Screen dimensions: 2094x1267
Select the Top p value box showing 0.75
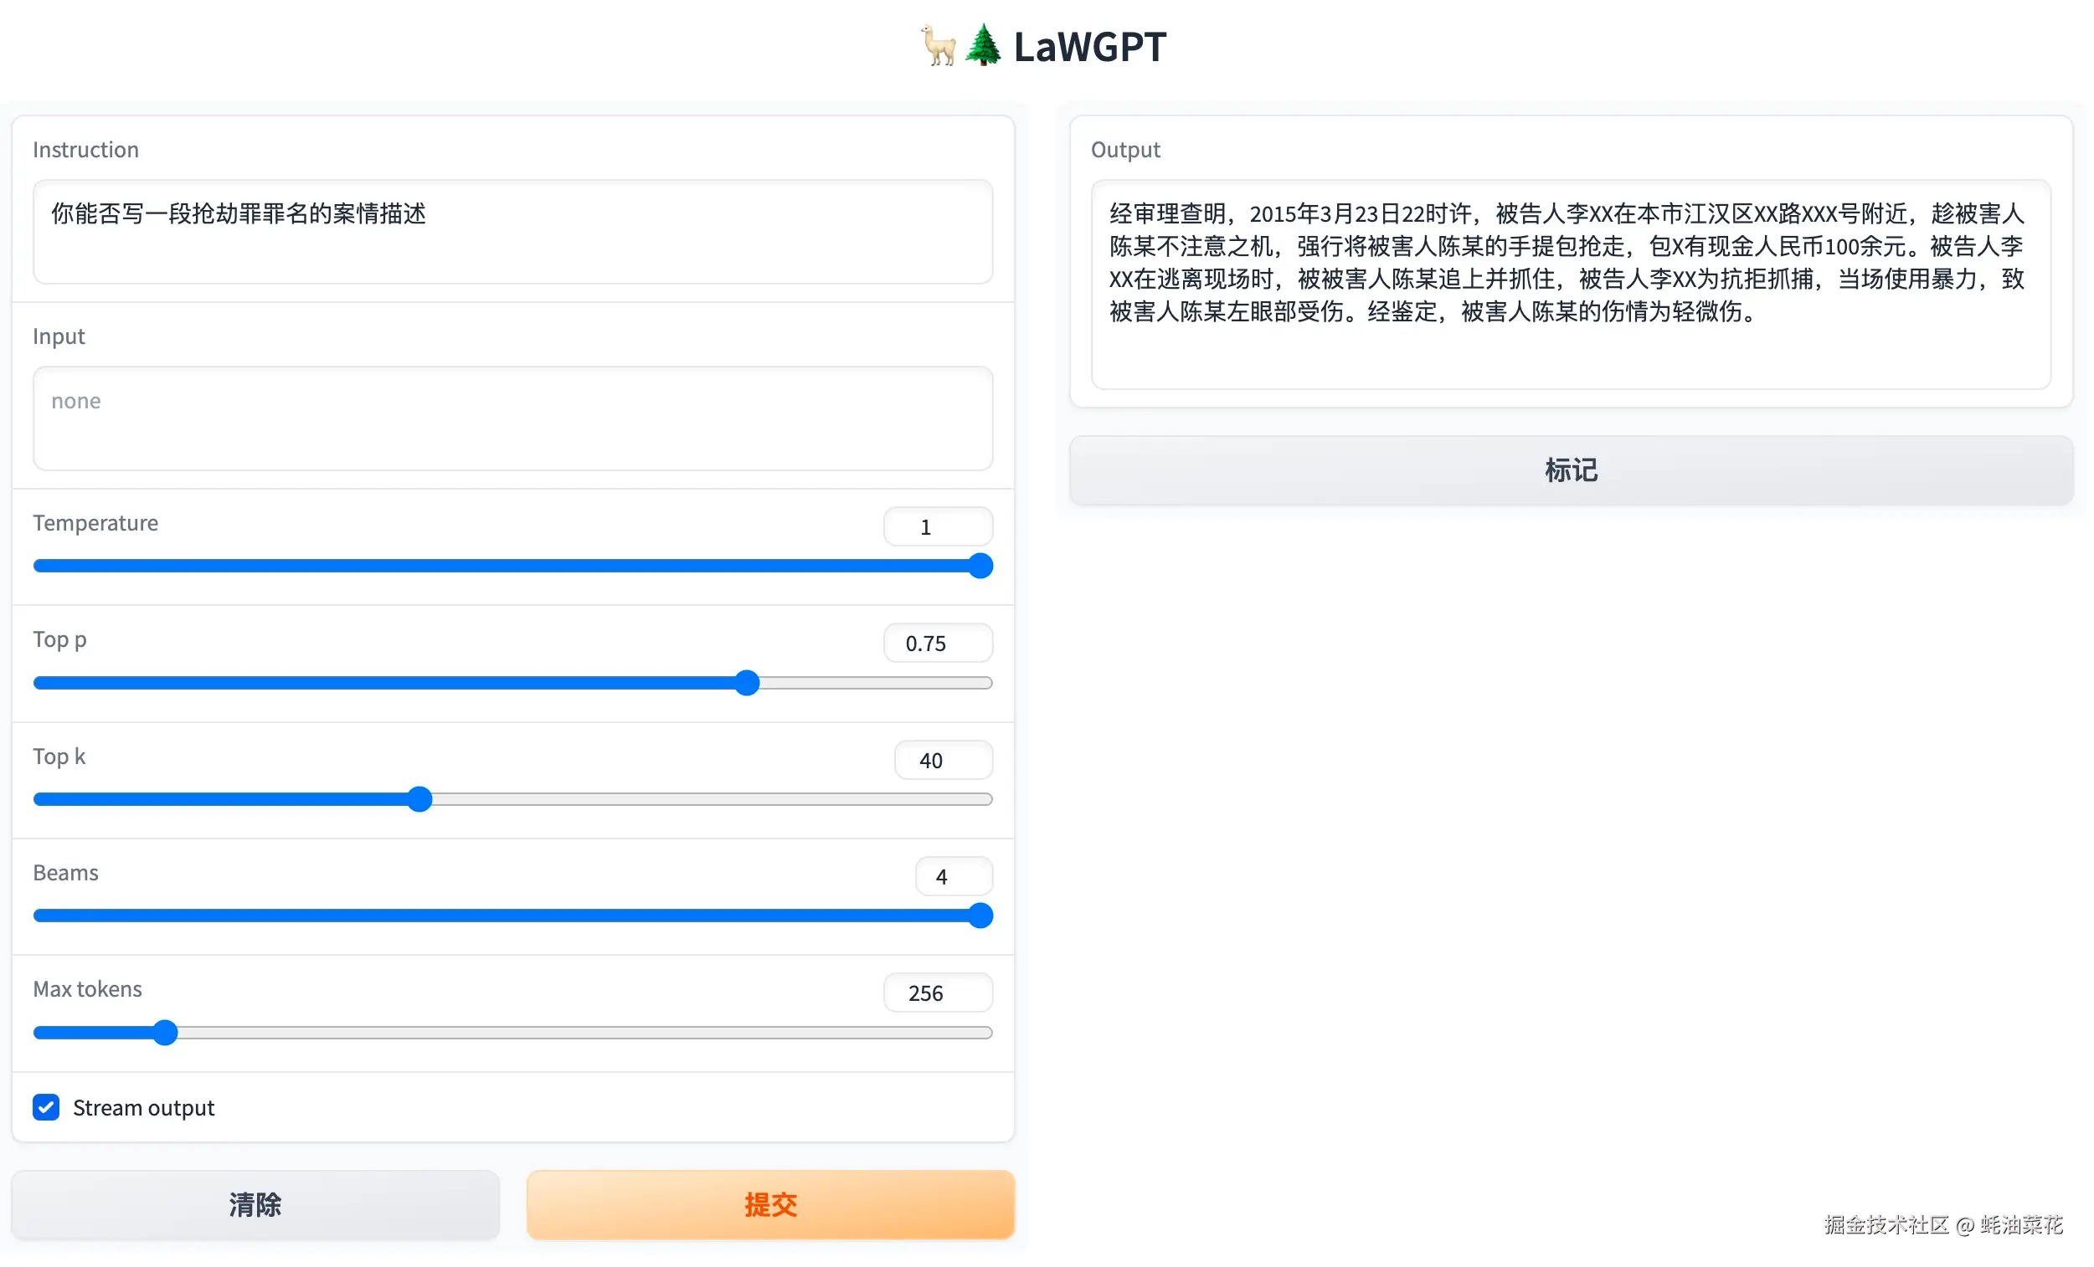(938, 643)
